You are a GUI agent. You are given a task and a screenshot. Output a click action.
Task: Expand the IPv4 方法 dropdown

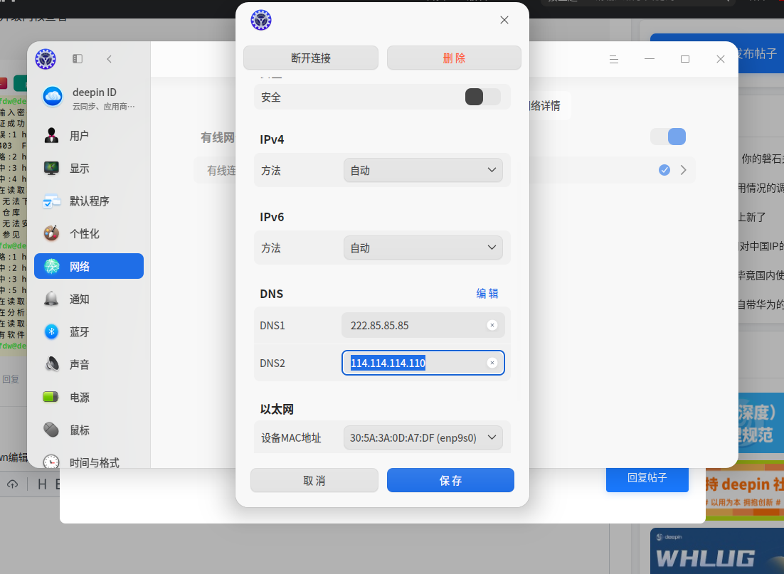click(x=423, y=171)
